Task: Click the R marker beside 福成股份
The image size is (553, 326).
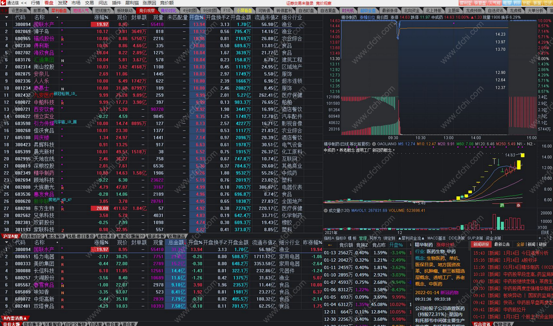Action: 63,39
